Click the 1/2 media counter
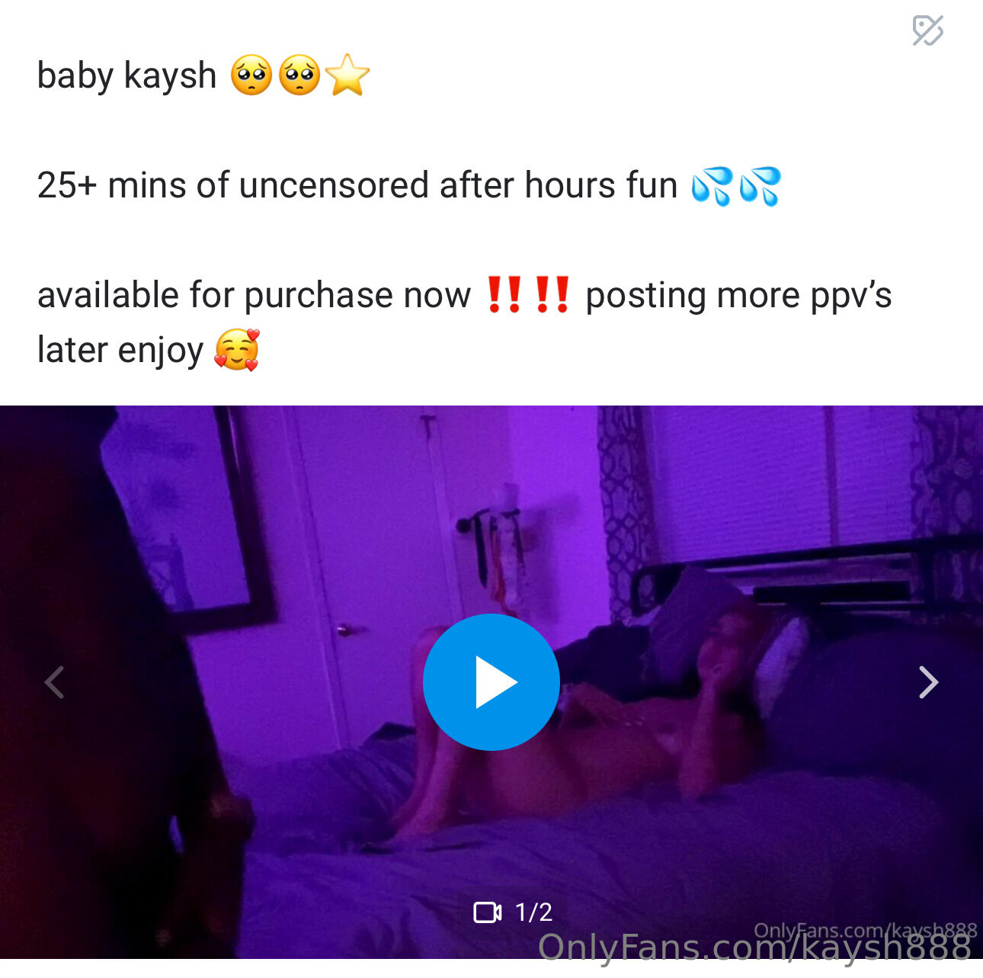The width and height of the screenshot is (983, 978). 533,912
